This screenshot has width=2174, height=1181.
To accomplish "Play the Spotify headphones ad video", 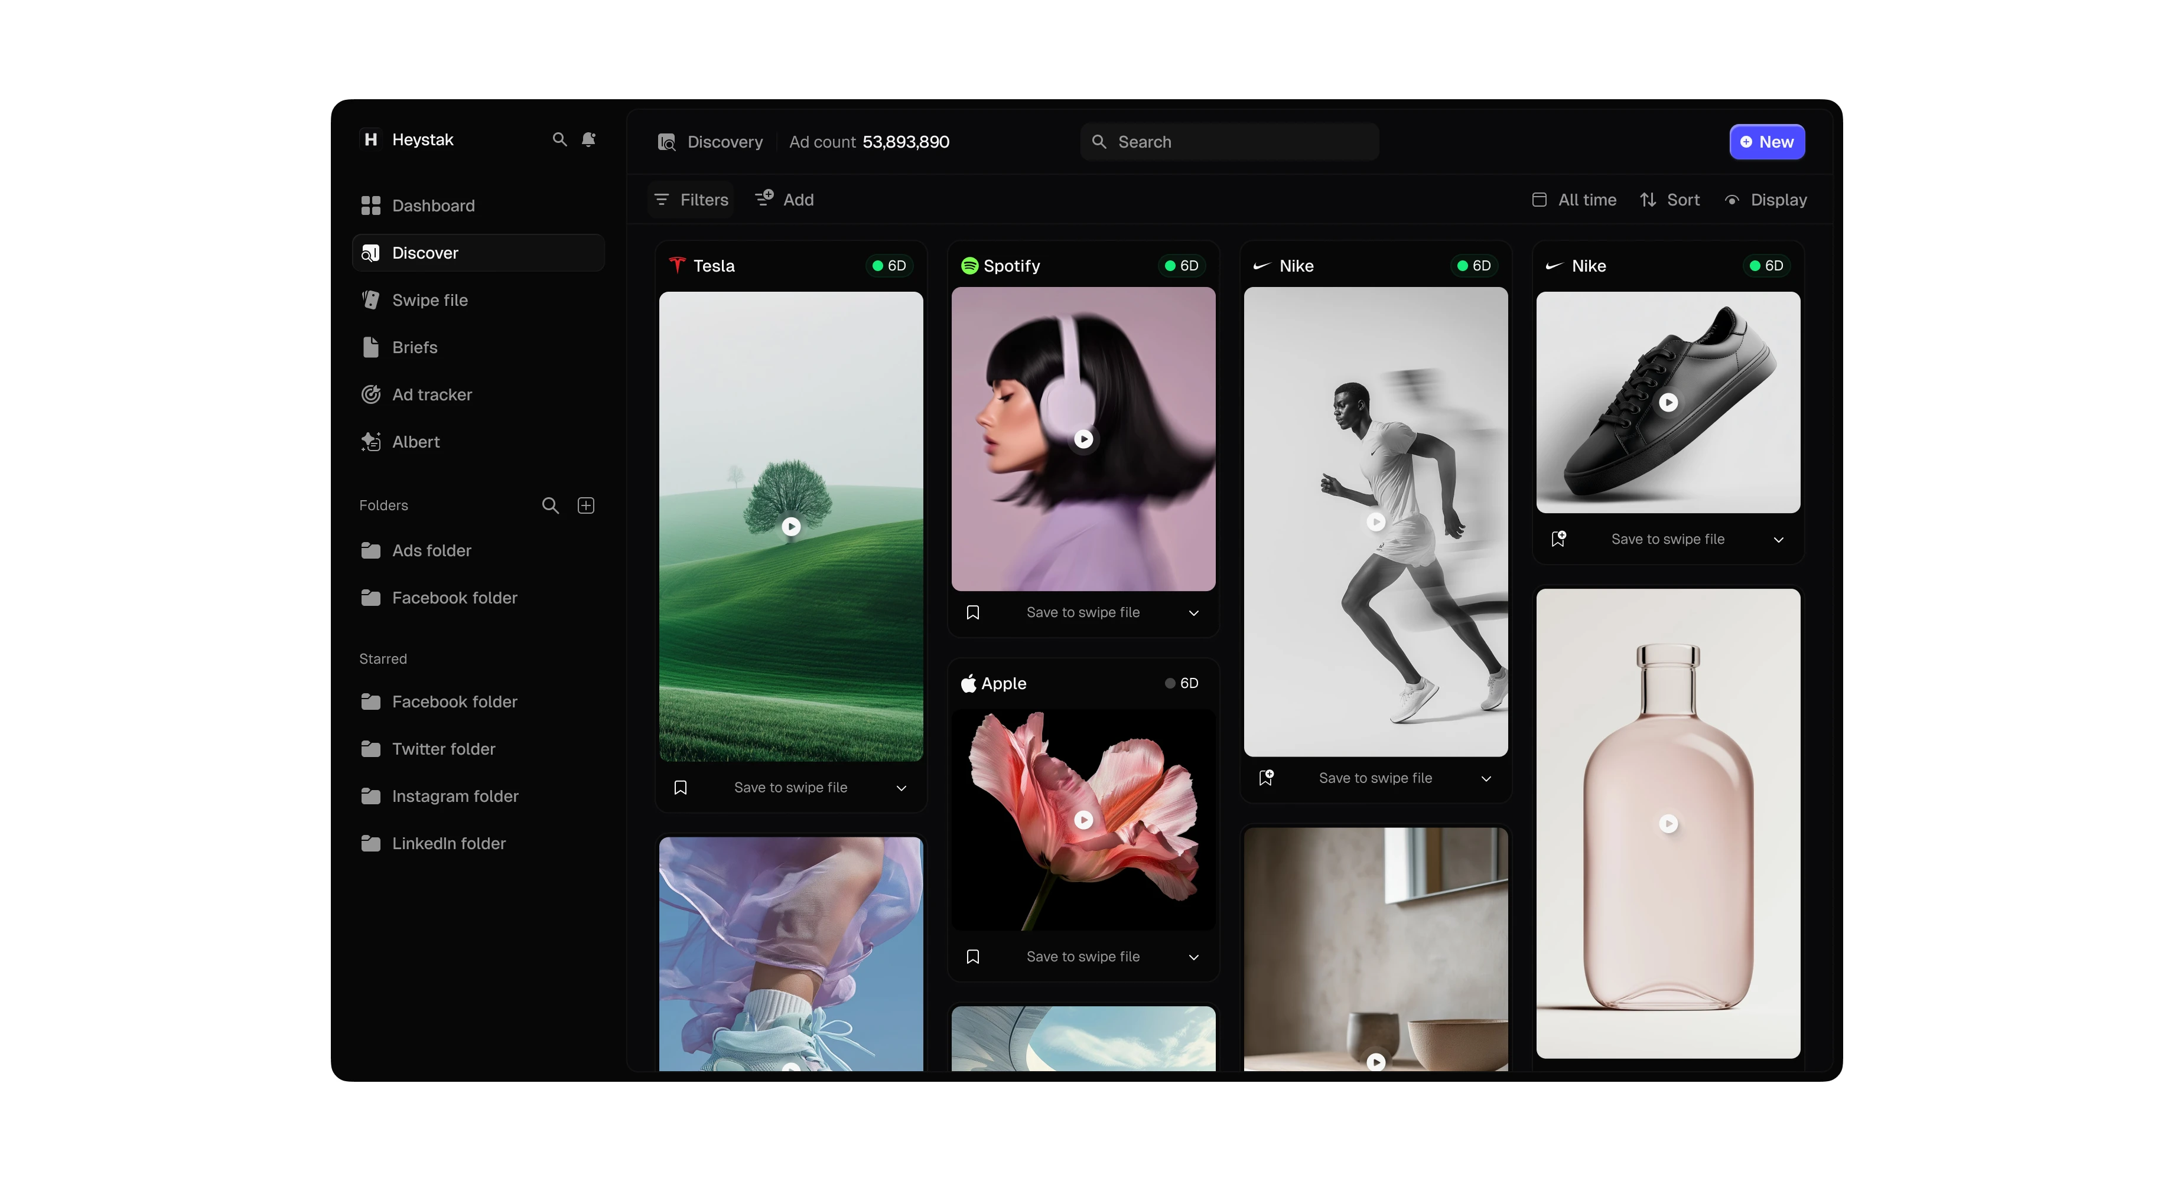I will pyautogui.click(x=1083, y=439).
